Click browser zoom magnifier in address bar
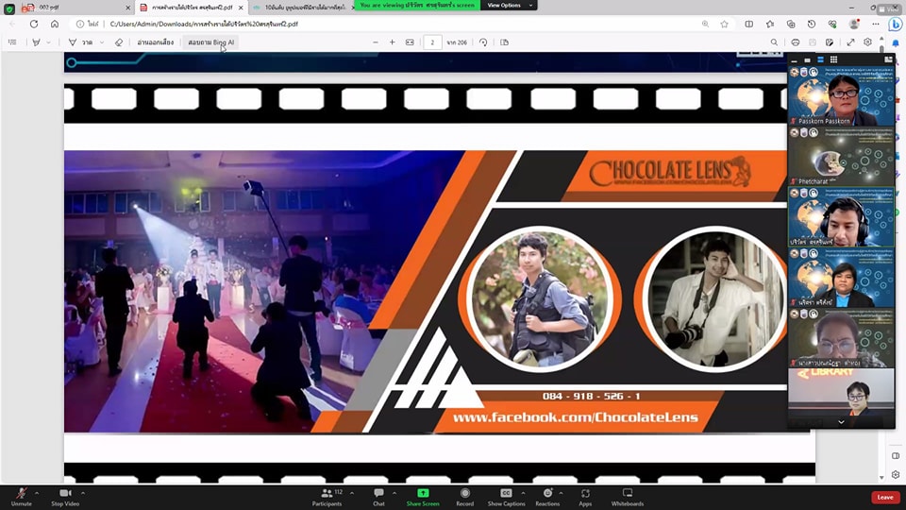 click(706, 25)
